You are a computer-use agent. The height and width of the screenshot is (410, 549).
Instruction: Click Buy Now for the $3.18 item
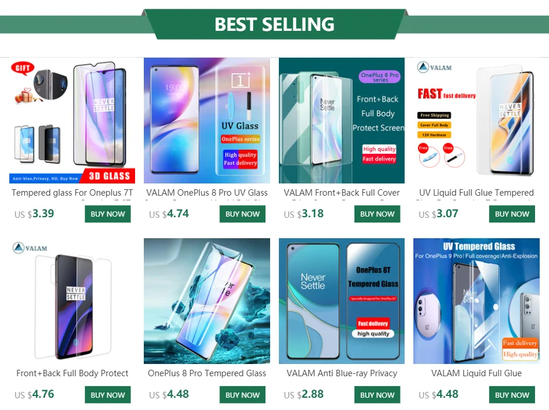pyautogui.click(x=377, y=214)
